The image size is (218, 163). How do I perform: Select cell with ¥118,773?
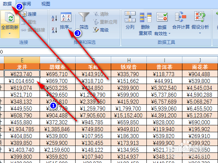pyautogui.click(x=164, y=74)
